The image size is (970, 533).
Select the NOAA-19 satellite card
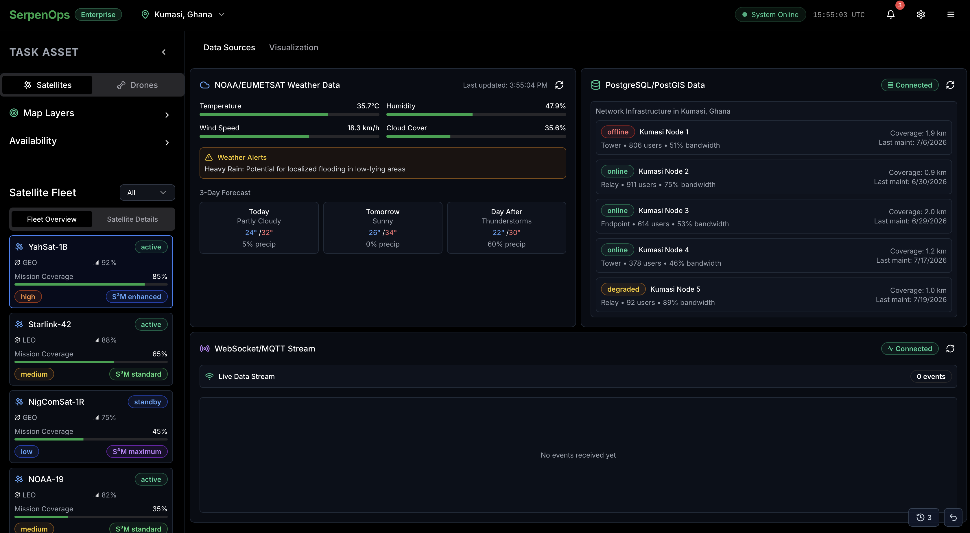pos(91,501)
